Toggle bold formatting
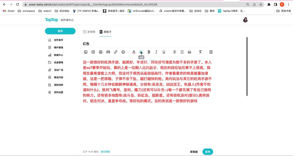Viewport: 293px width, 156px height. coord(149,52)
